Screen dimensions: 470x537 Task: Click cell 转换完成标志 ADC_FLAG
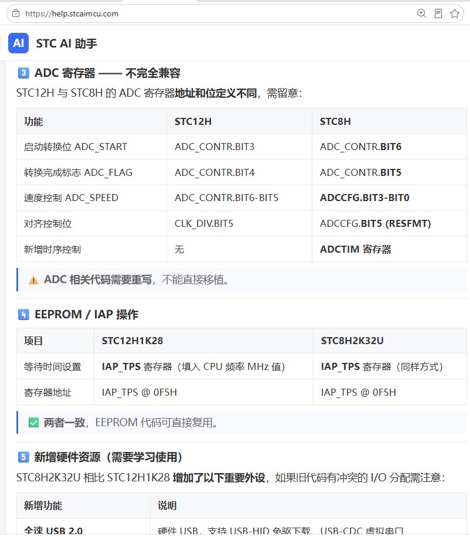(x=91, y=172)
